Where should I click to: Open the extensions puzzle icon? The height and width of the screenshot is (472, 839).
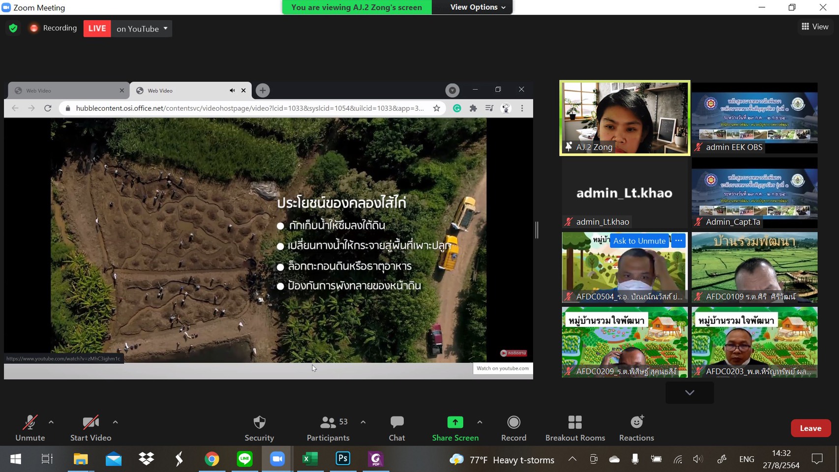pos(473,108)
